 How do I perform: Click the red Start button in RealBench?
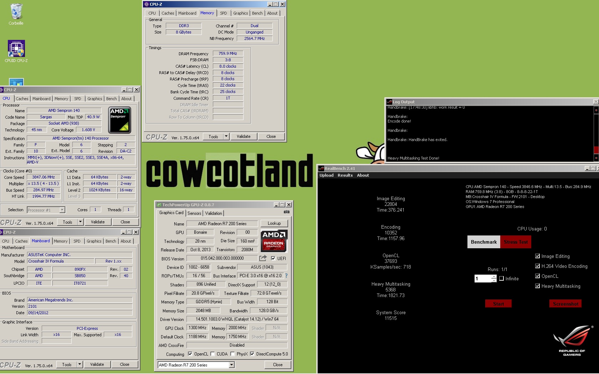pyautogui.click(x=498, y=303)
